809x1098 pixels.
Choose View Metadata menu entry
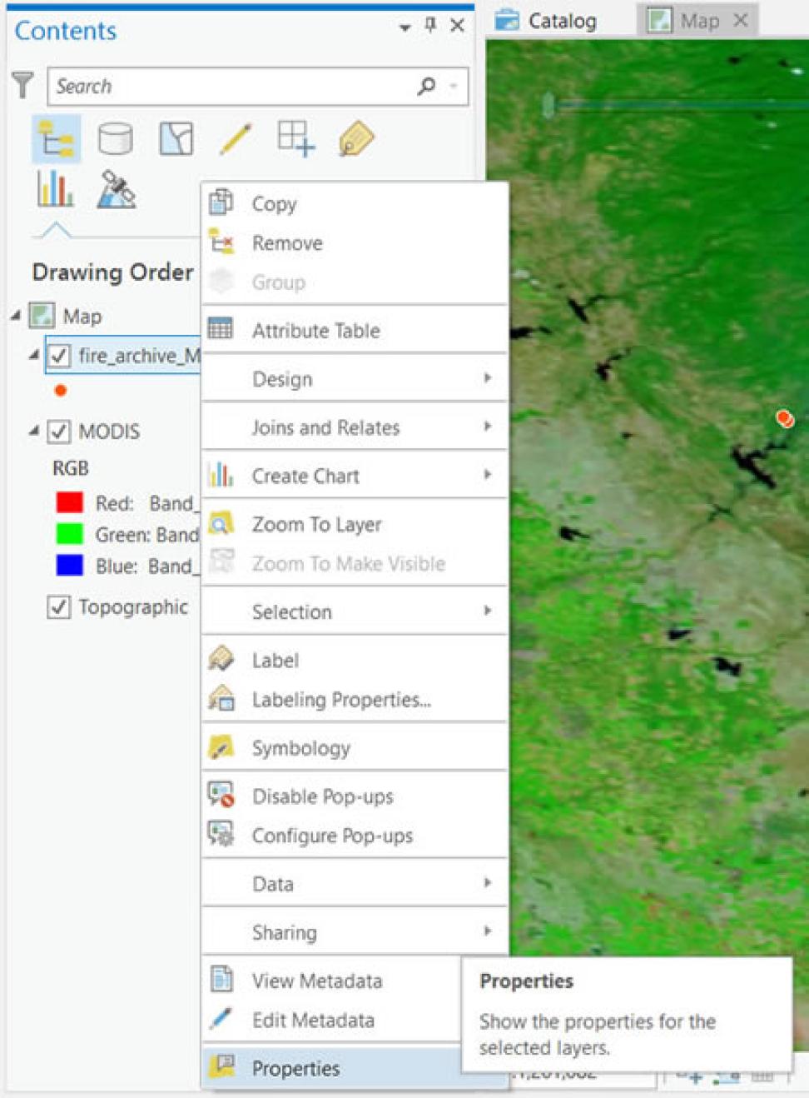tap(333, 981)
